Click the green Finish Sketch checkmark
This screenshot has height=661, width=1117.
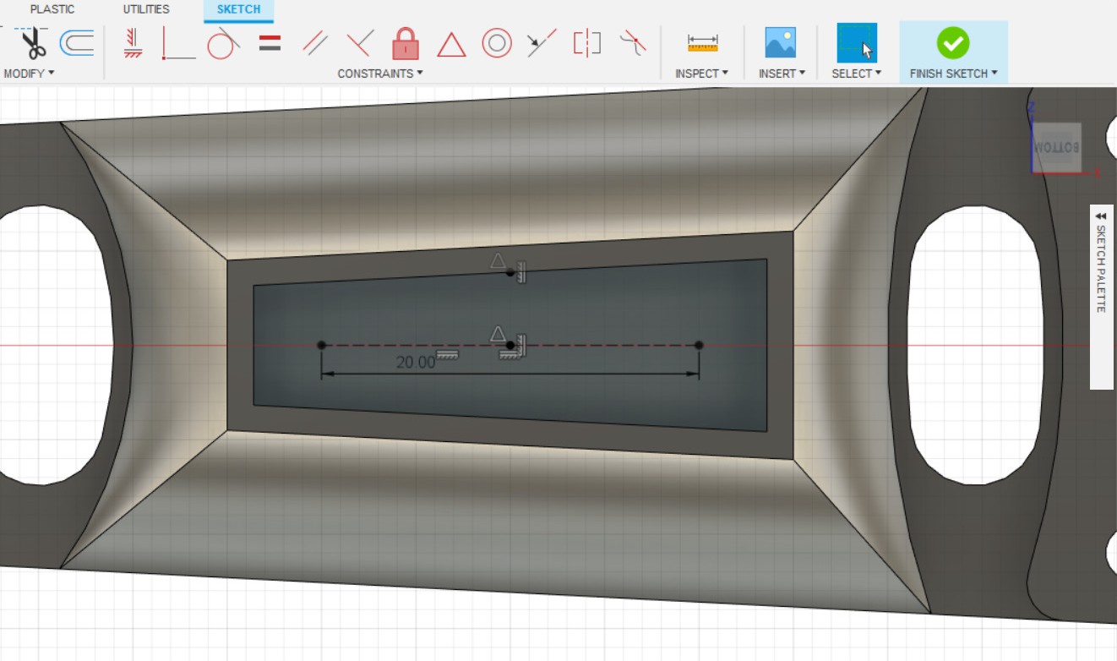tap(953, 42)
